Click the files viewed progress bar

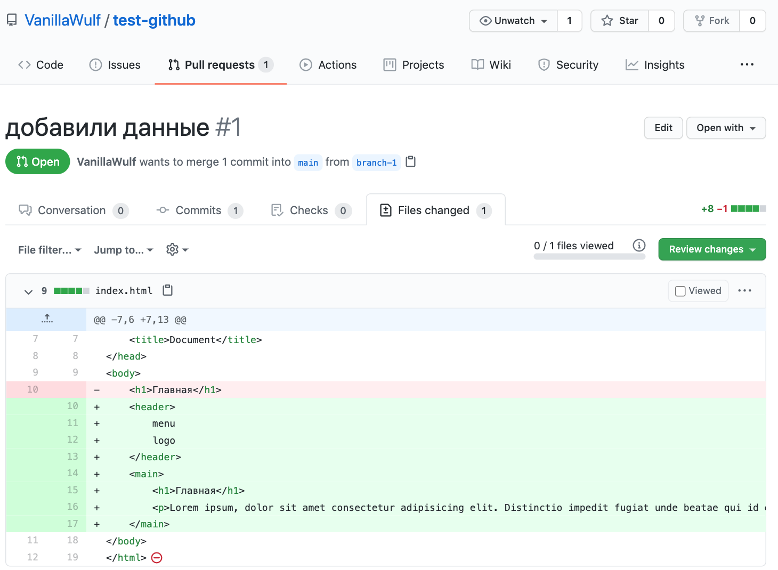point(589,257)
